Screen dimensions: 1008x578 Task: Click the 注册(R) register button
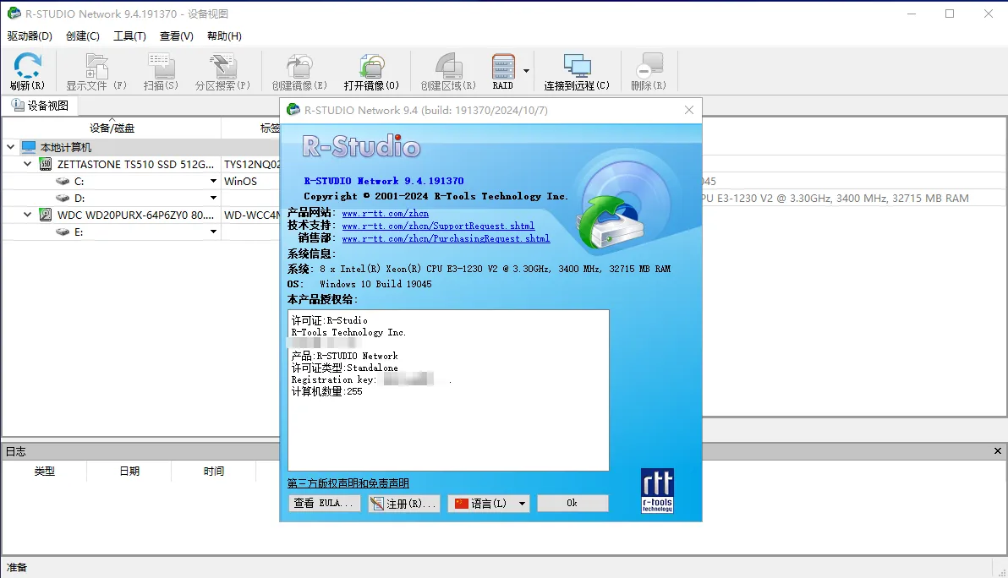click(x=403, y=503)
